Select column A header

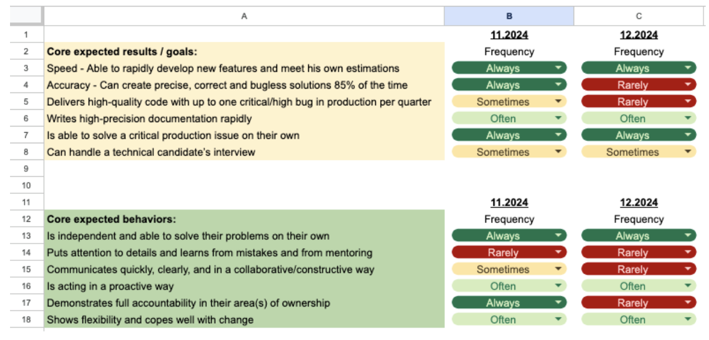(x=244, y=16)
